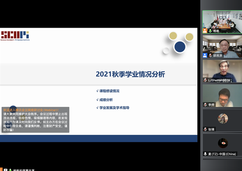Click the microphone icon beside 麦 (TZ)-中国 (China)
This screenshot has width=242, height=171.
tap(205, 154)
